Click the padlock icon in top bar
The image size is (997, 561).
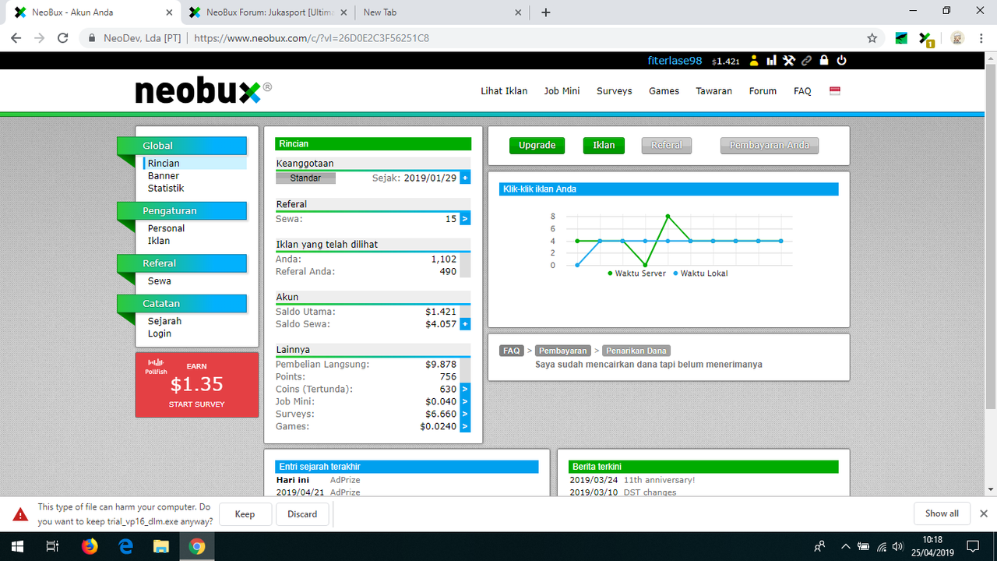pyautogui.click(x=824, y=61)
